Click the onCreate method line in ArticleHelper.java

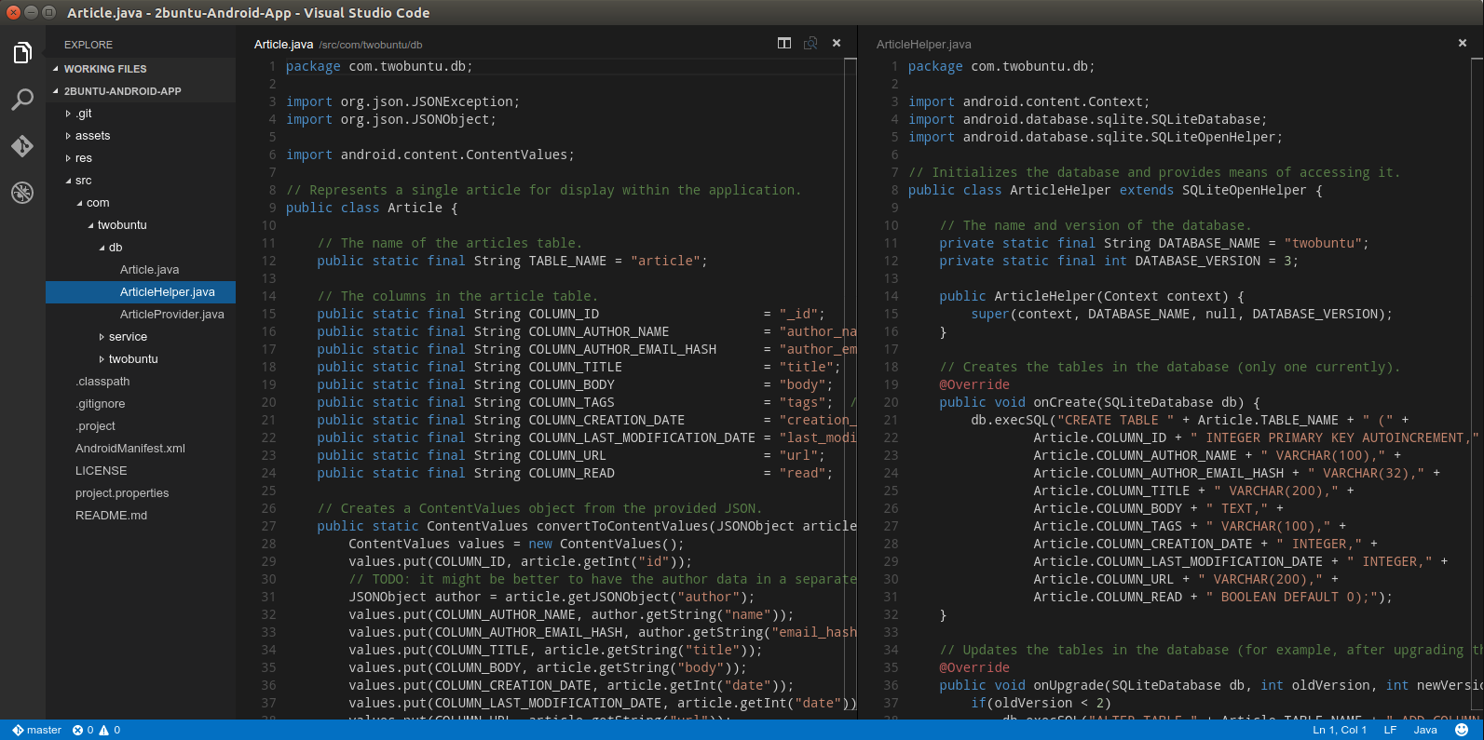(x=1099, y=402)
